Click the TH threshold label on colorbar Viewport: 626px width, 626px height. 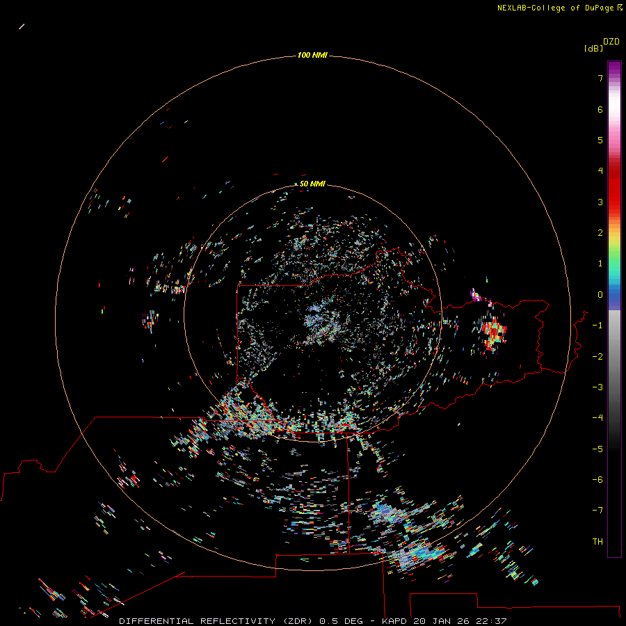tap(597, 542)
